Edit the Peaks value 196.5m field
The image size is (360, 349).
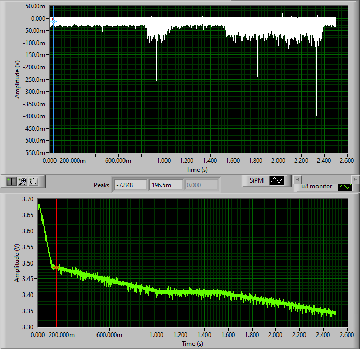166,185
